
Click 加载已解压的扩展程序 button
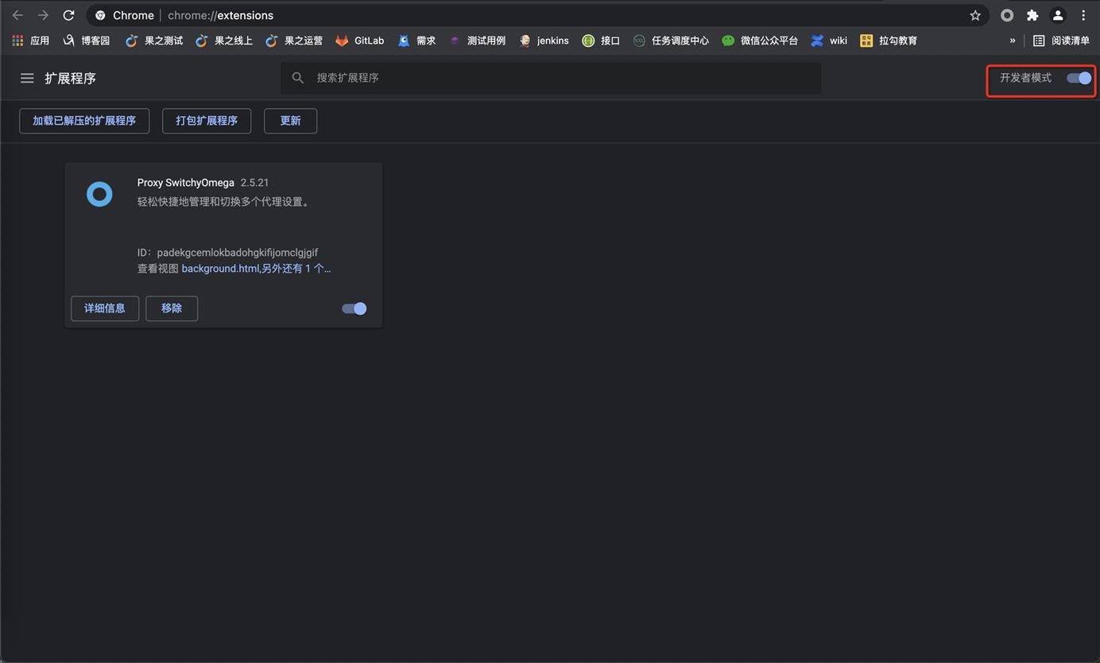84,121
